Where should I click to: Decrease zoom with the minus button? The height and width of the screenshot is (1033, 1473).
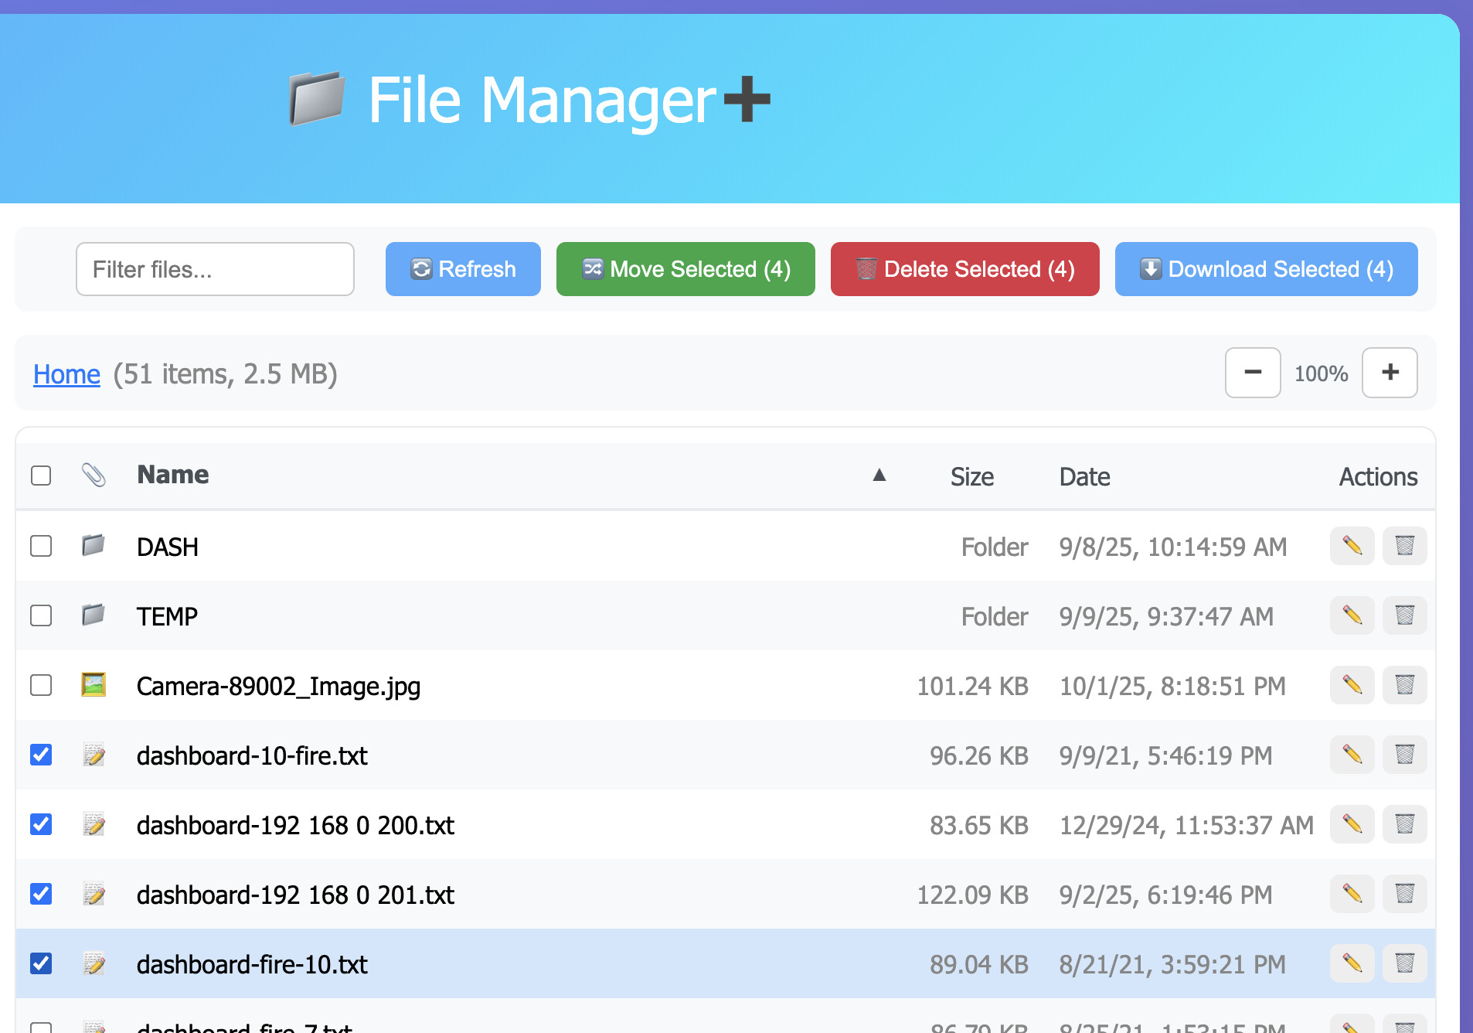(1252, 373)
